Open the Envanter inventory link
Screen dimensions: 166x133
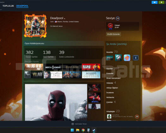click(x=110, y=73)
